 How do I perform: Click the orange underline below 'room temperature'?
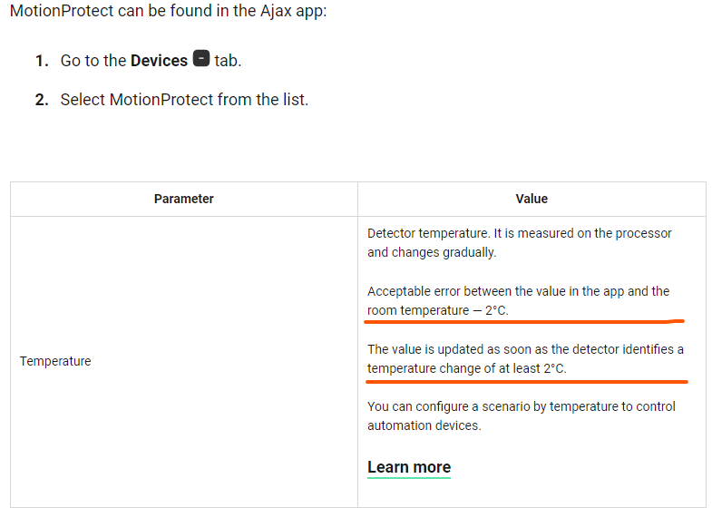524,321
